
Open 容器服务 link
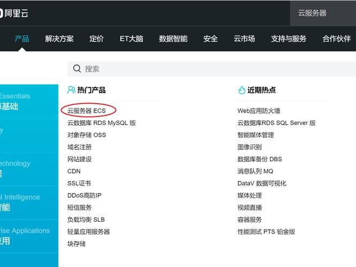point(250,219)
